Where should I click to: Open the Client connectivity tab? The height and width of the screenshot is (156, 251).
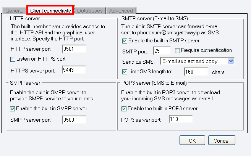pos(50,11)
